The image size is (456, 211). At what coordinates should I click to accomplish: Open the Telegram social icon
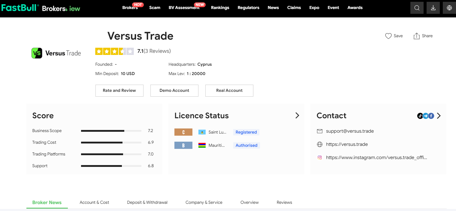425,116
